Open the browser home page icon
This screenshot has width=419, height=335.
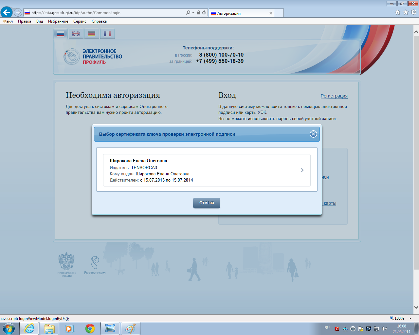pos(398,12)
